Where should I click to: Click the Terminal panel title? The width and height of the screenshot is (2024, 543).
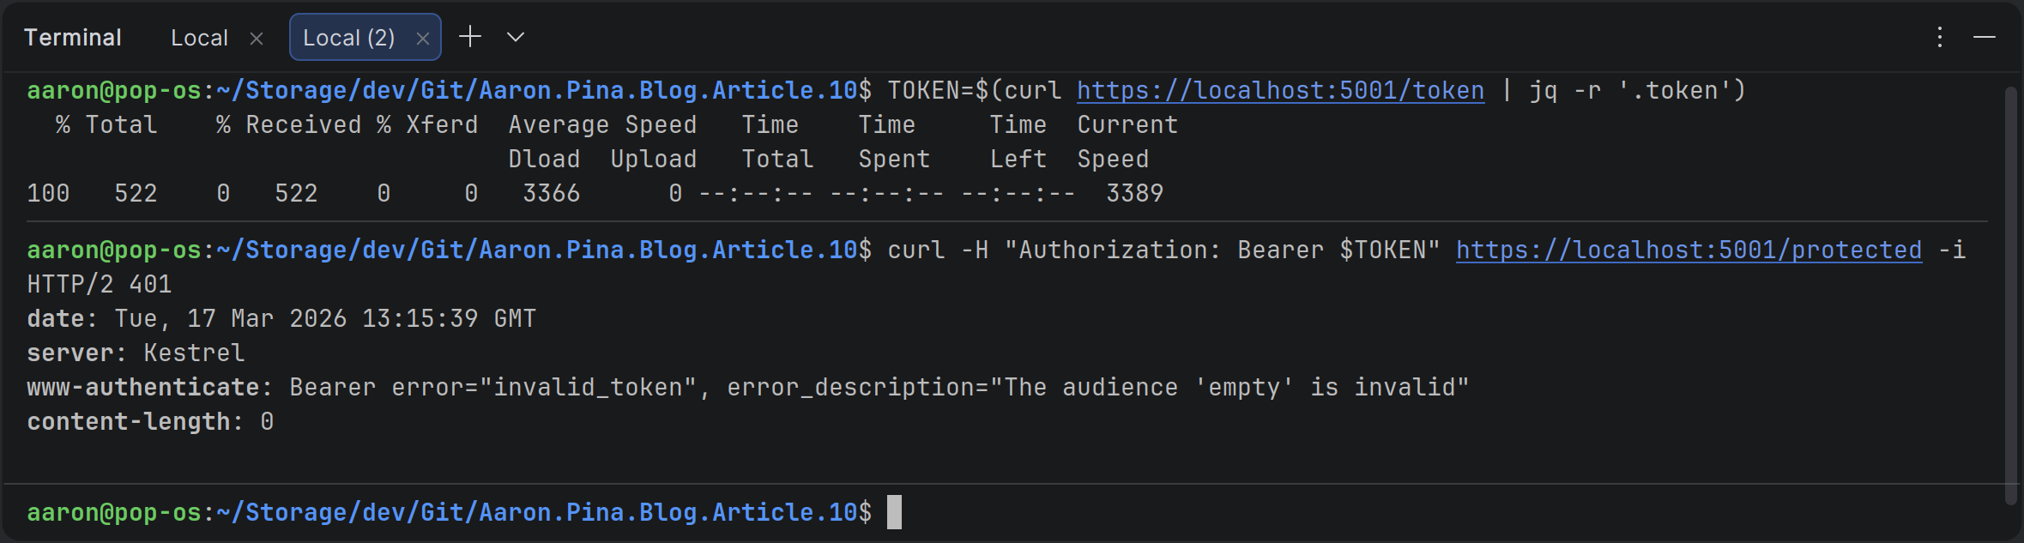(73, 38)
